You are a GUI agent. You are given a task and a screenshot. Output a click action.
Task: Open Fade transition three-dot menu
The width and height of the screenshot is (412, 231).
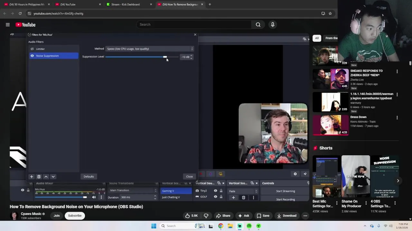(x=253, y=198)
